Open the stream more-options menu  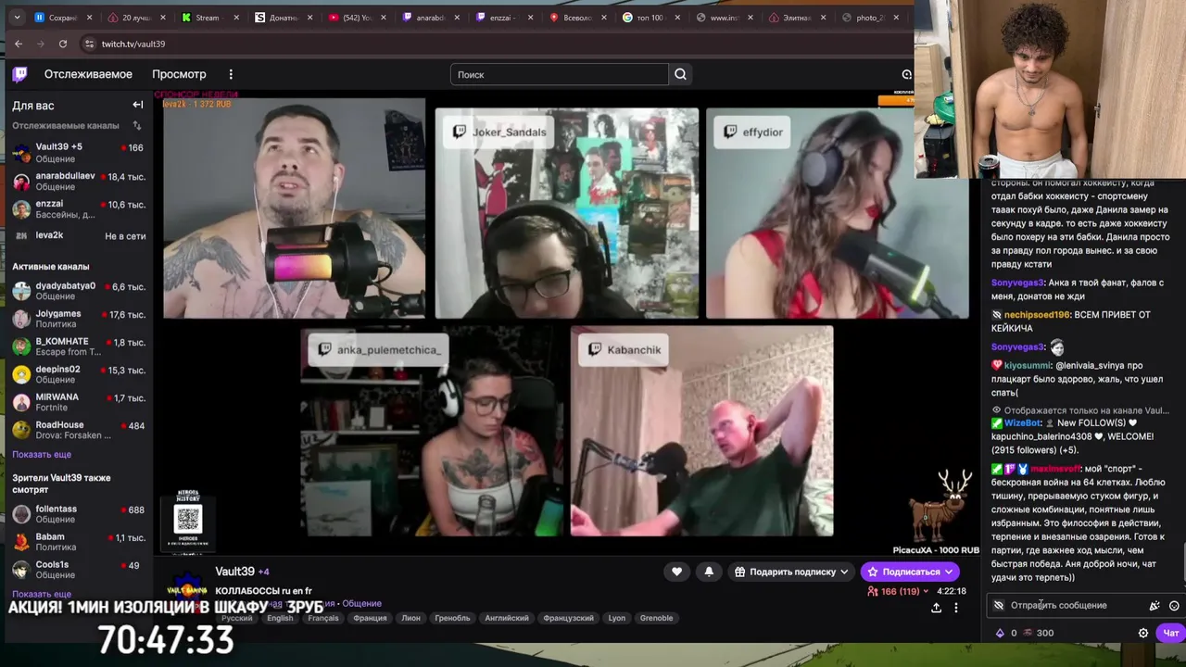click(x=956, y=608)
